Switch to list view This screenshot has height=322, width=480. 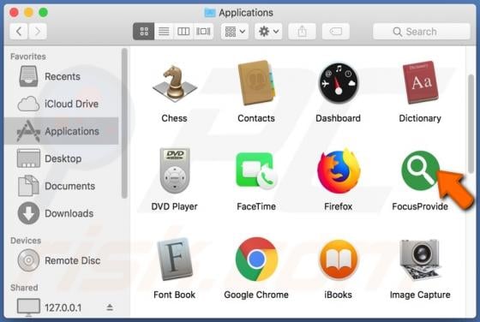click(164, 31)
